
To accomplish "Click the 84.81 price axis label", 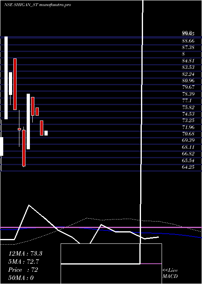I will (x=188, y=61).
